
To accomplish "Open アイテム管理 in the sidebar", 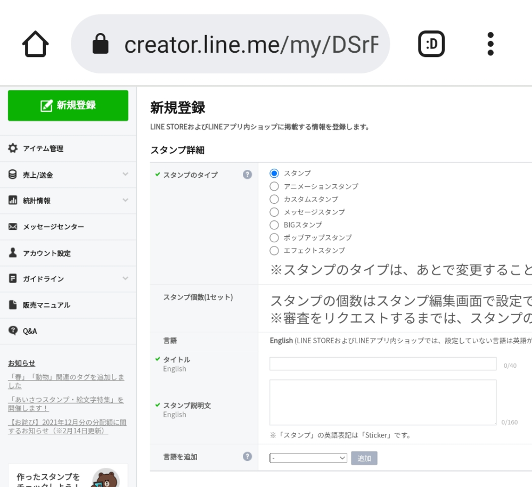I will click(x=43, y=148).
